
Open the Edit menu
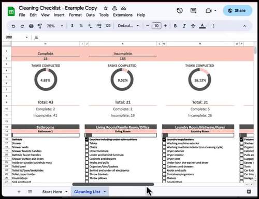33,15
